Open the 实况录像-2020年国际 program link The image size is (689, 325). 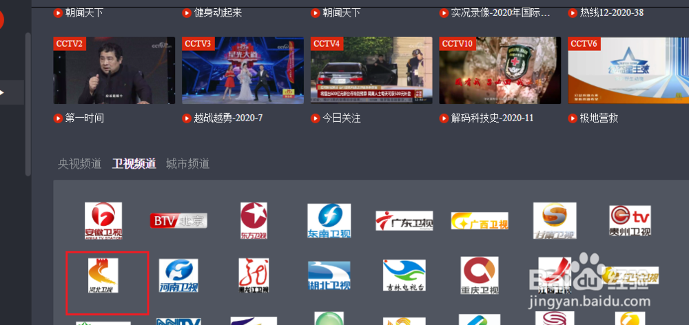(500, 12)
